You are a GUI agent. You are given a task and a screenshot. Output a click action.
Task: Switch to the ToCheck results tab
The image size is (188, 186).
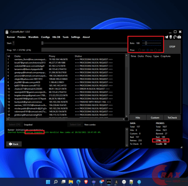pos(172,118)
